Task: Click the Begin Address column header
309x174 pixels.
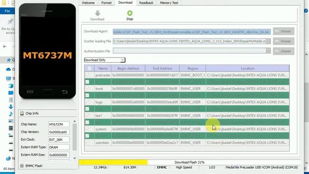Action: click(x=128, y=68)
